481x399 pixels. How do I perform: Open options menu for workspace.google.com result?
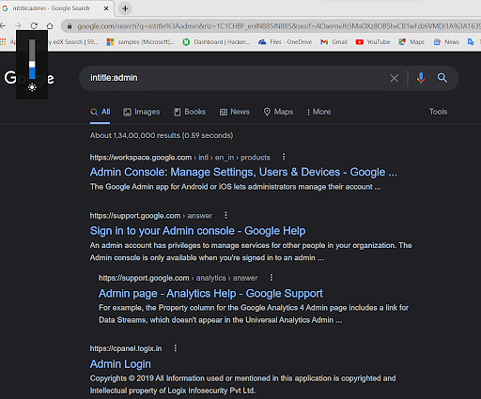284,157
